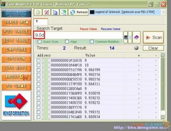Enable the Quick Scan checkbox
171x131 pixels.
pos(40,42)
